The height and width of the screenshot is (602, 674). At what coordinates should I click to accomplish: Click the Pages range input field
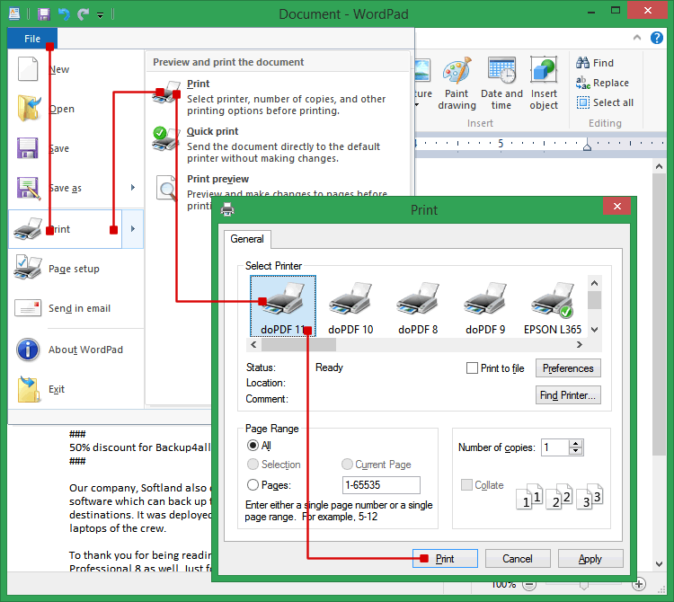381,484
